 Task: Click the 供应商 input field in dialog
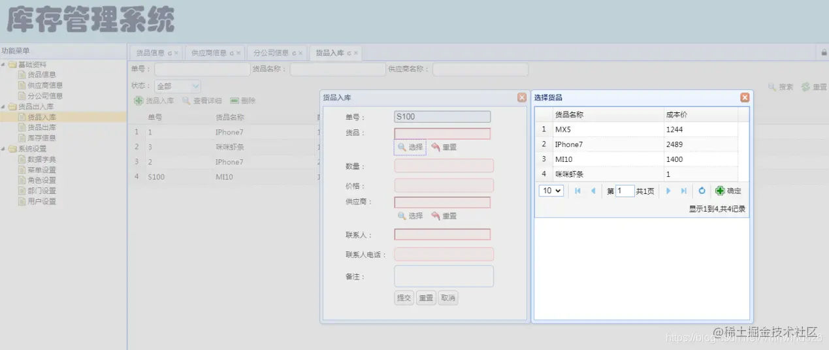coord(442,202)
